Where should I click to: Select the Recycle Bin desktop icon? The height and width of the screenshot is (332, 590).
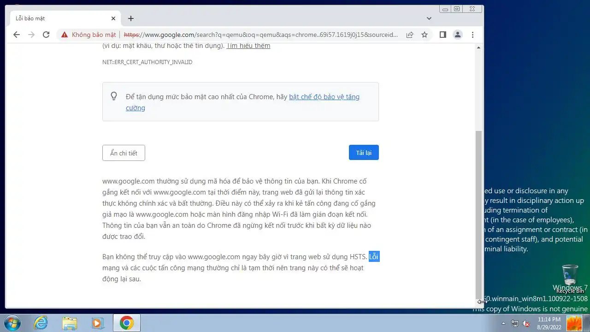coord(570,279)
